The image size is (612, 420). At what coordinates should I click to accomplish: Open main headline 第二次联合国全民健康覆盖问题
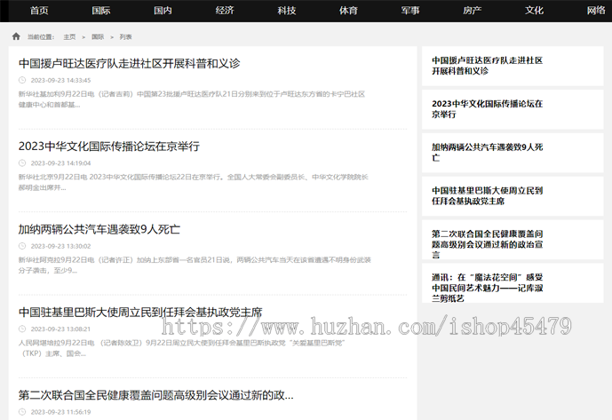155,395
